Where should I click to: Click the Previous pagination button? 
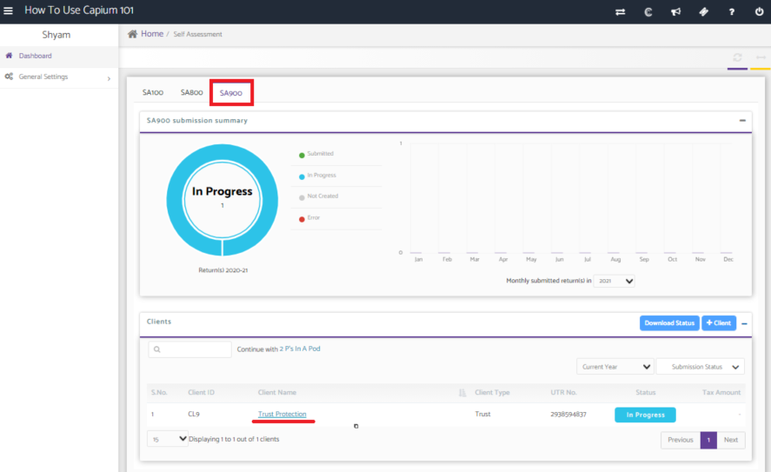681,440
